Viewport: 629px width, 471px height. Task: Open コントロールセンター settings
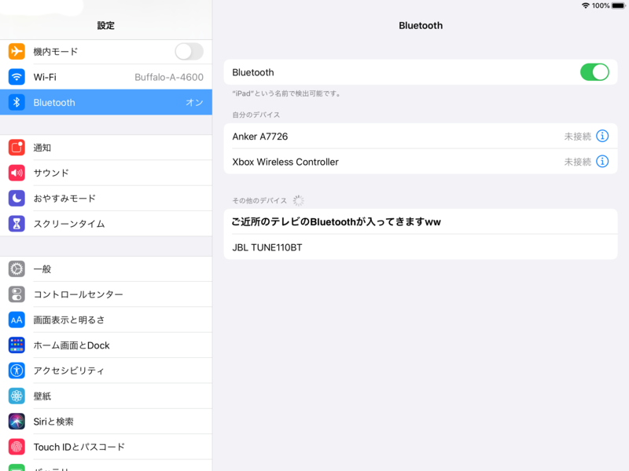point(106,294)
